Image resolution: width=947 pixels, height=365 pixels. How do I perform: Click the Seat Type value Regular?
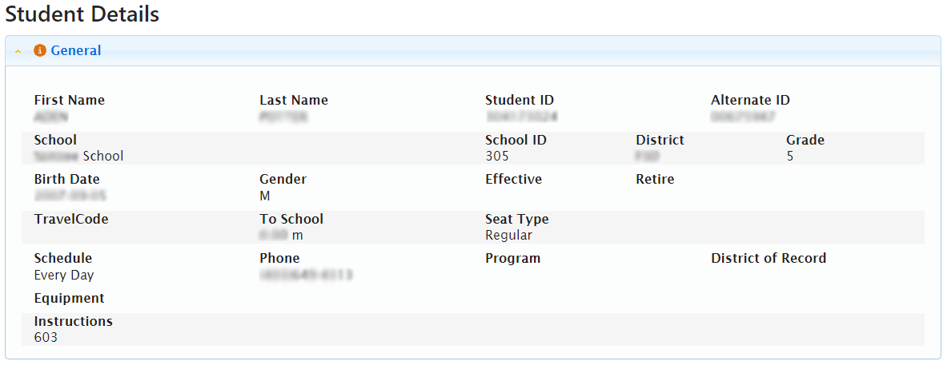coord(508,236)
